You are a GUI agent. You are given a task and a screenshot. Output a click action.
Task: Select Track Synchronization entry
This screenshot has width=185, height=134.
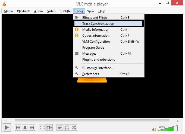click(x=108, y=24)
